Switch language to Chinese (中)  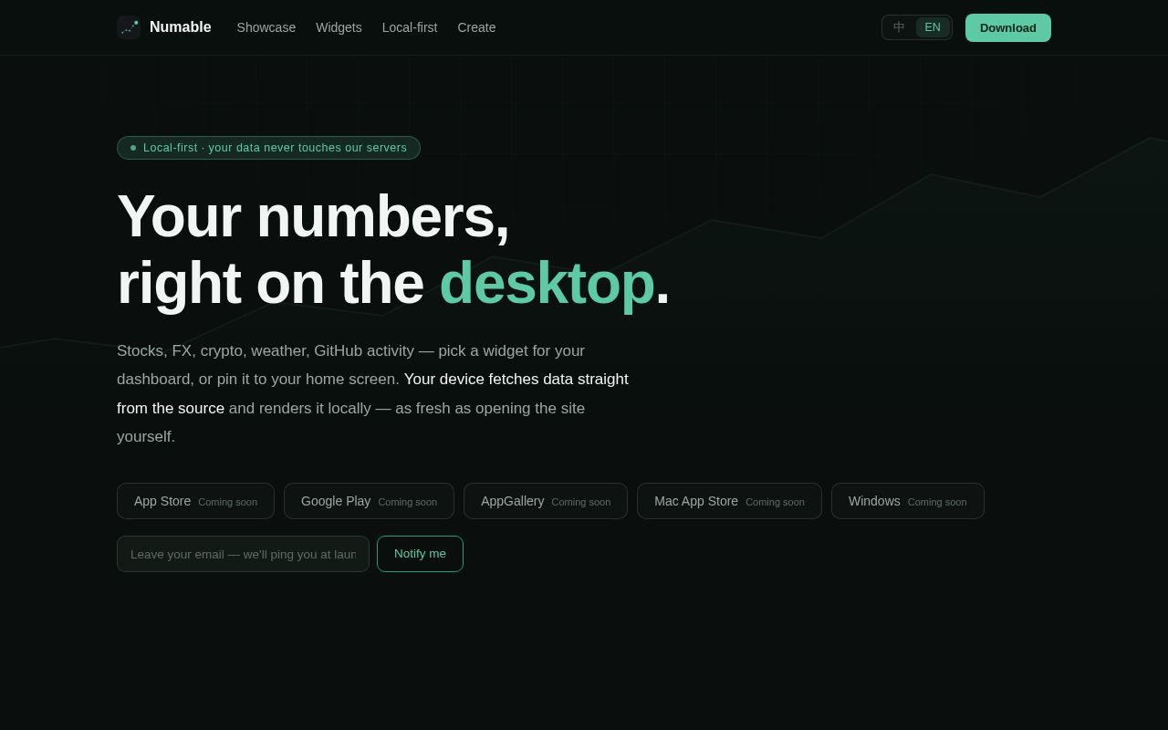899,27
